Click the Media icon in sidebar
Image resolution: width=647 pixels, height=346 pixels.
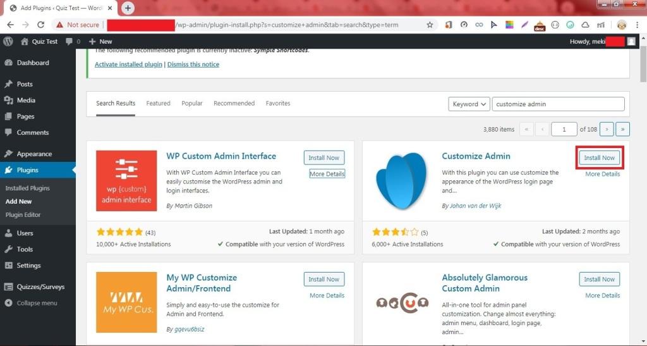tap(8, 101)
